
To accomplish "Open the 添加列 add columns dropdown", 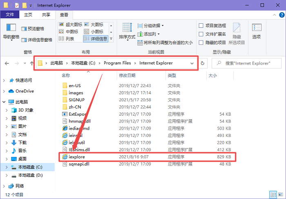I will click(148, 34).
